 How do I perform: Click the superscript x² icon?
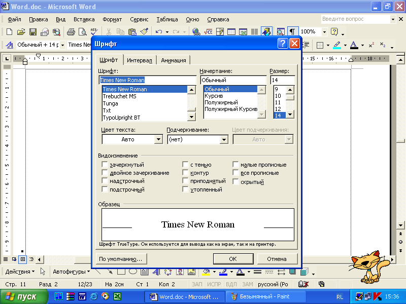371,45
